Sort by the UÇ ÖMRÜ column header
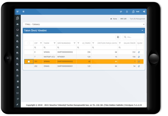 86,43
